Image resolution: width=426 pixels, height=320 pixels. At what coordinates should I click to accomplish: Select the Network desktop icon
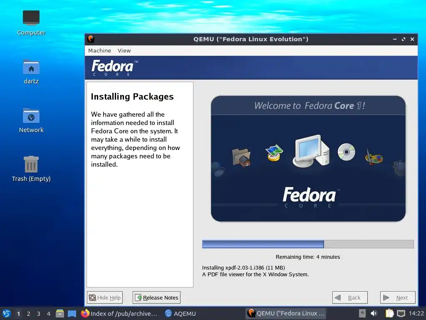tap(31, 120)
